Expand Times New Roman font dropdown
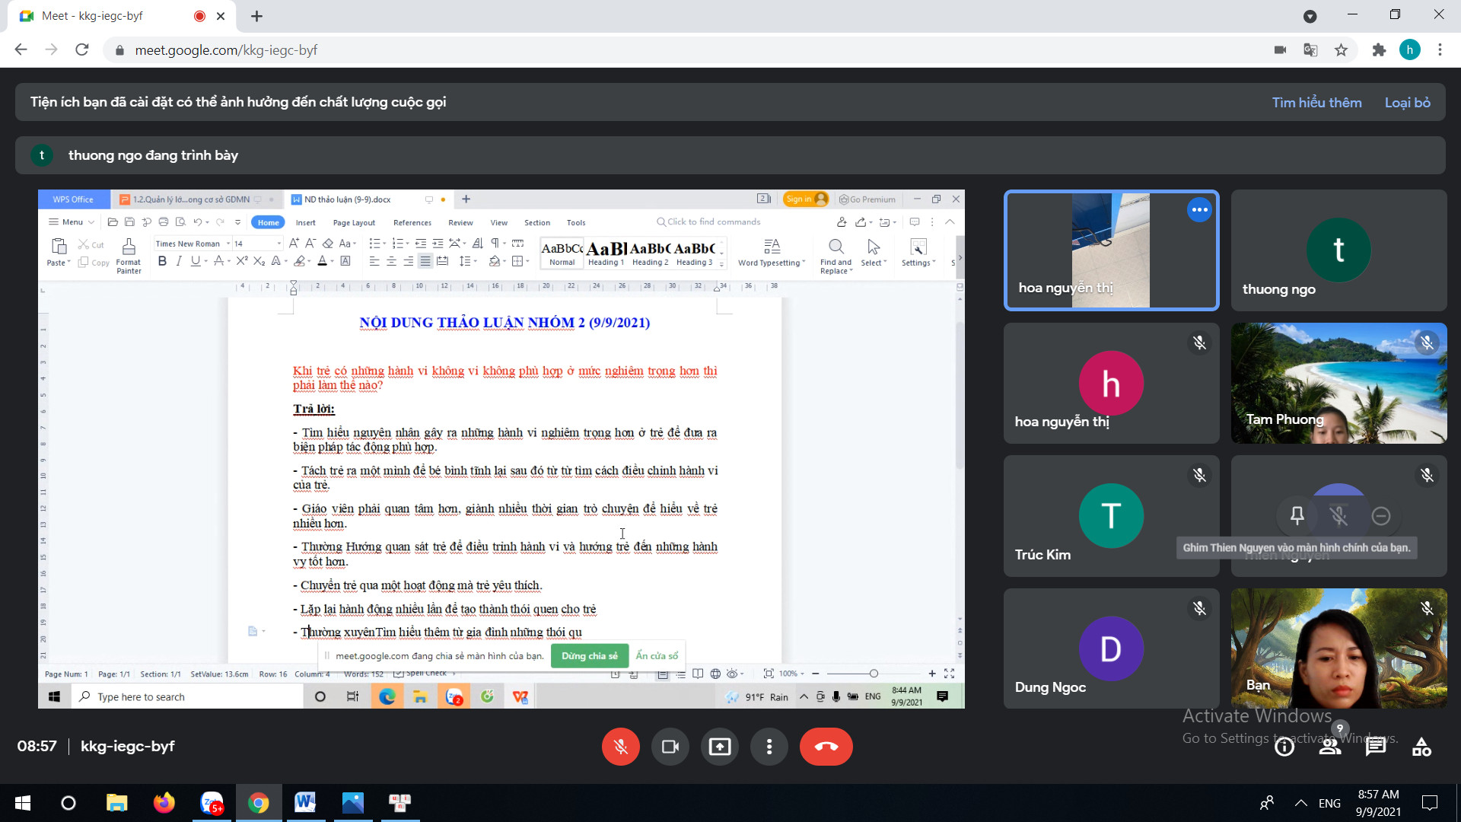Screen dimensions: 1461x822 point(228,244)
